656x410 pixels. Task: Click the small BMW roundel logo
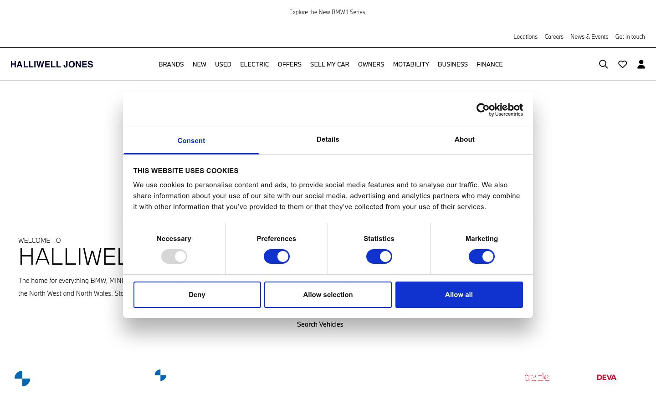coord(160,375)
